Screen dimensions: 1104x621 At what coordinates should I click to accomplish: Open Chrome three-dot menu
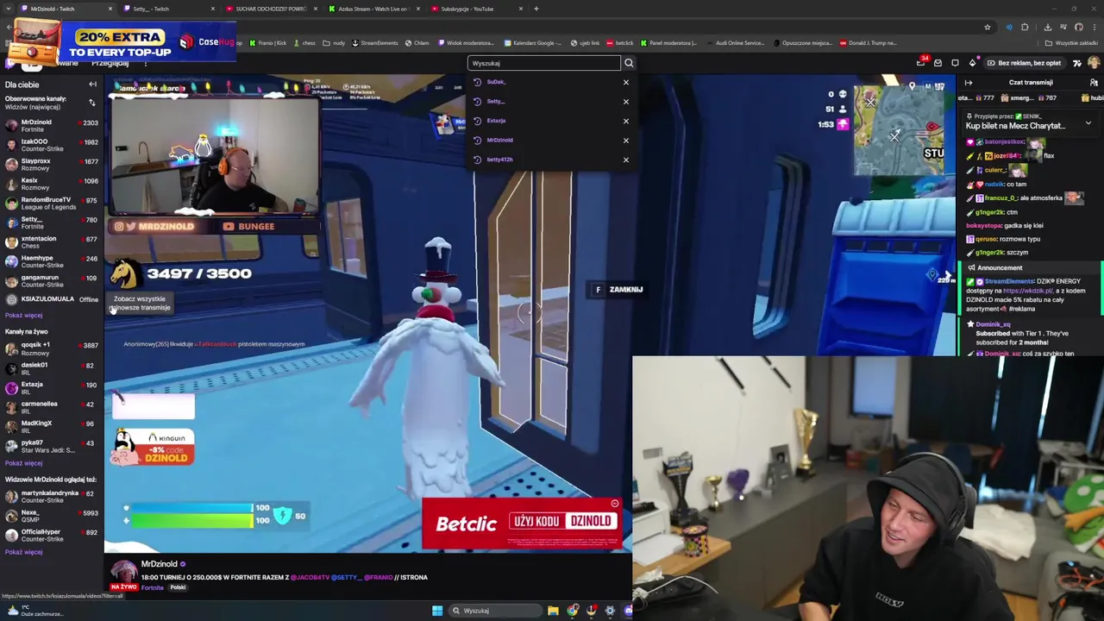[1094, 27]
